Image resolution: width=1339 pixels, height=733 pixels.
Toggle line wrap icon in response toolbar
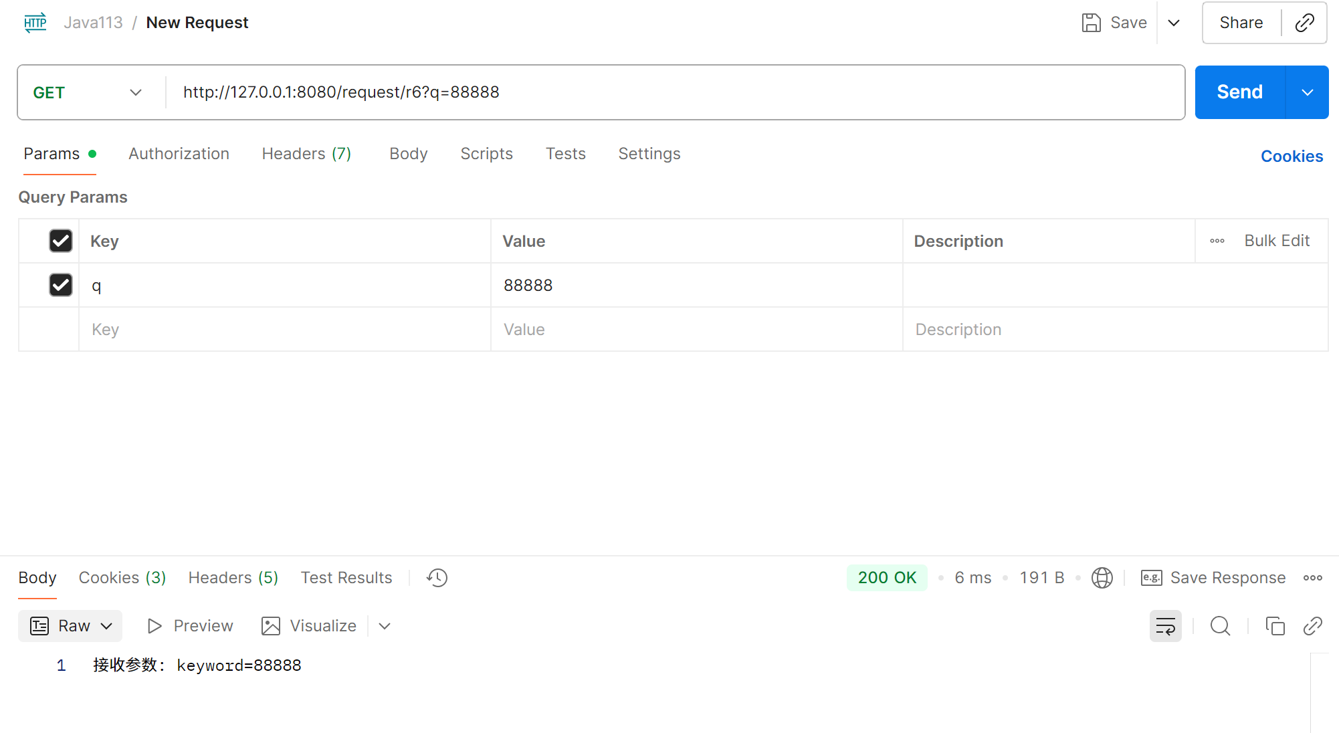pyautogui.click(x=1165, y=626)
